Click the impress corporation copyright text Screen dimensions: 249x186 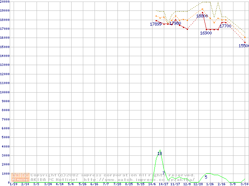[113, 175]
